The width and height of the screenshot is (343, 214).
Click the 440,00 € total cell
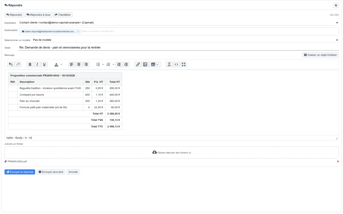point(113,95)
